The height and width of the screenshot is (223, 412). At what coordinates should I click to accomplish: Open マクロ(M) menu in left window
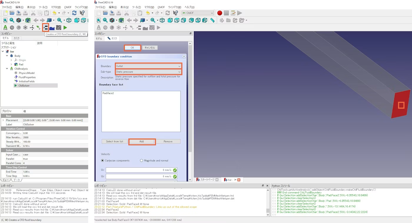click(x=56, y=7)
